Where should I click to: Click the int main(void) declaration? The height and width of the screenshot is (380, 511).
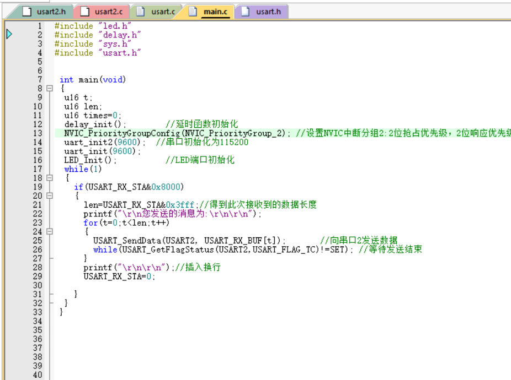(93, 80)
